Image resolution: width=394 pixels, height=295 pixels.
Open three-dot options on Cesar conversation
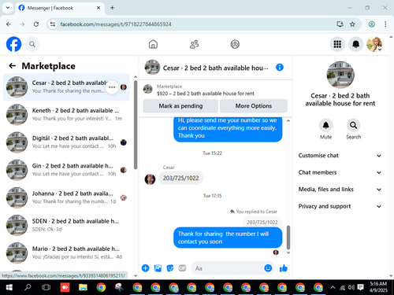point(112,87)
